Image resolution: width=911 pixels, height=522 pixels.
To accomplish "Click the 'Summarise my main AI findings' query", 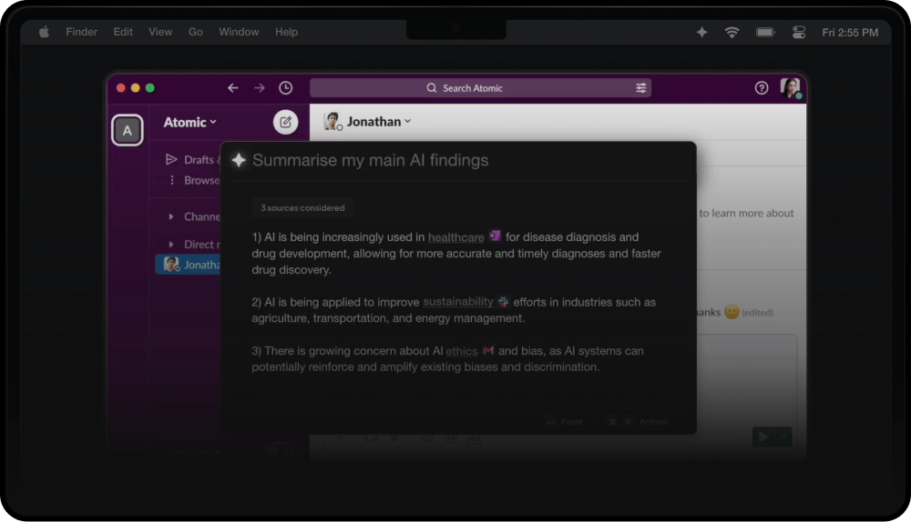I will click(370, 160).
